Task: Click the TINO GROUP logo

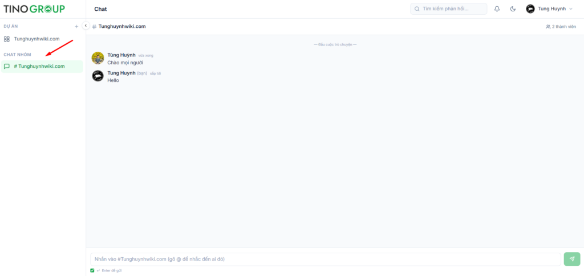Action: pyautogui.click(x=34, y=9)
